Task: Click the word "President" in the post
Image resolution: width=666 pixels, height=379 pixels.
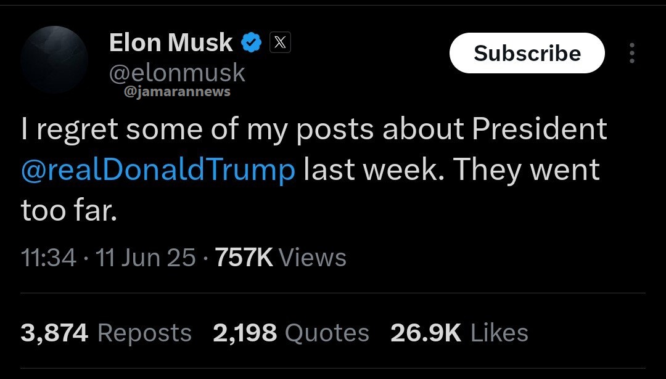Action: coord(540,129)
